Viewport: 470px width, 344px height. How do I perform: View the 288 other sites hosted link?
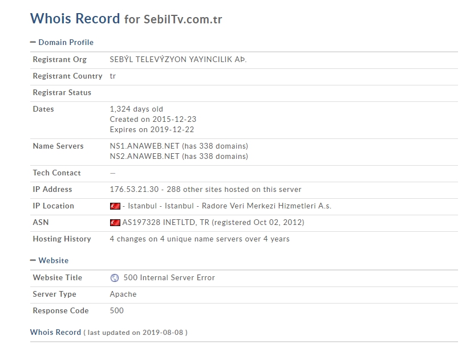pyautogui.click(x=234, y=190)
